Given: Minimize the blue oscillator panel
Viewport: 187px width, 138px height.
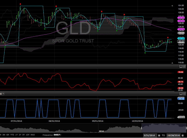Looking at the screenshot, I should pos(181,94).
